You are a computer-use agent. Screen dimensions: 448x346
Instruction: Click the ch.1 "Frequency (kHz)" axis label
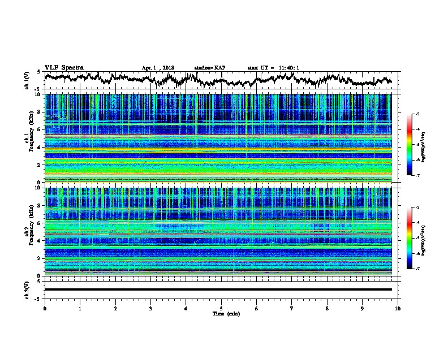[31, 131]
